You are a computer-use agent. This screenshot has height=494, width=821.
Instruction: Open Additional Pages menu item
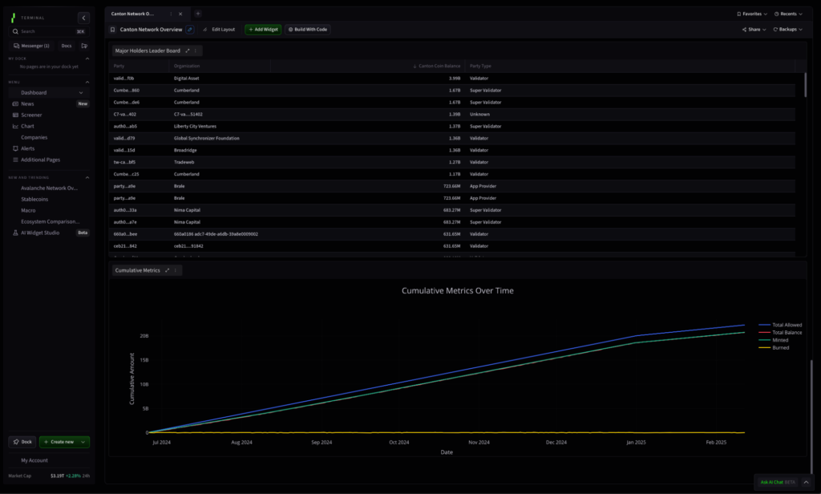point(40,160)
